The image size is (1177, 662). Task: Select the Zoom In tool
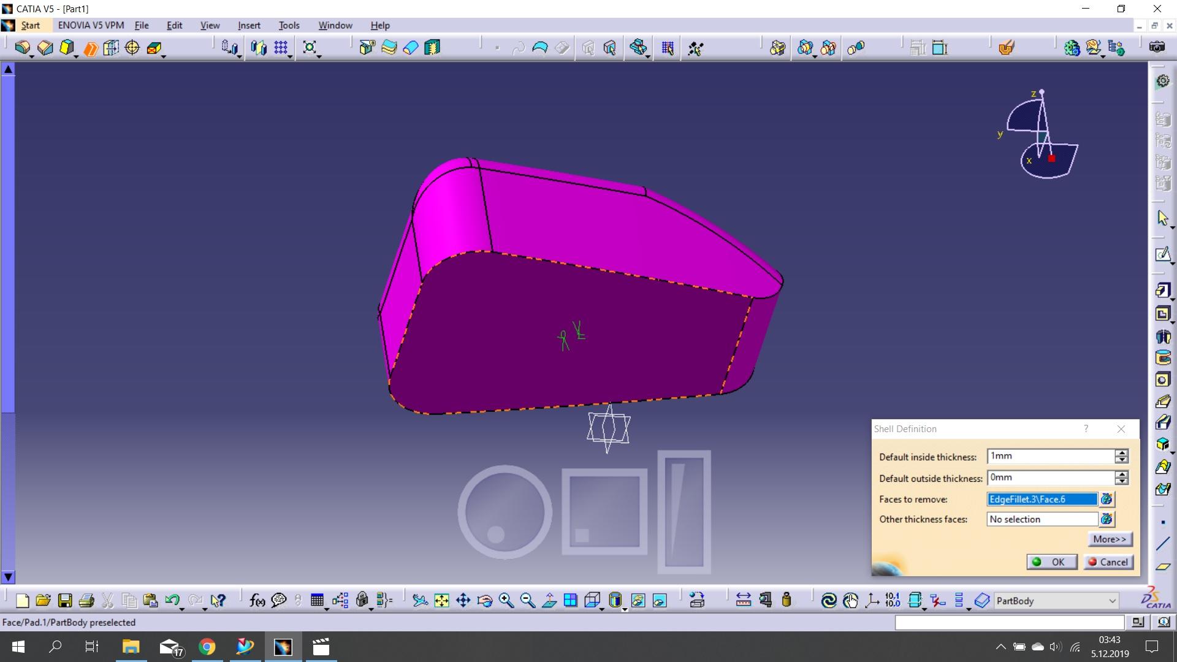tap(506, 601)
